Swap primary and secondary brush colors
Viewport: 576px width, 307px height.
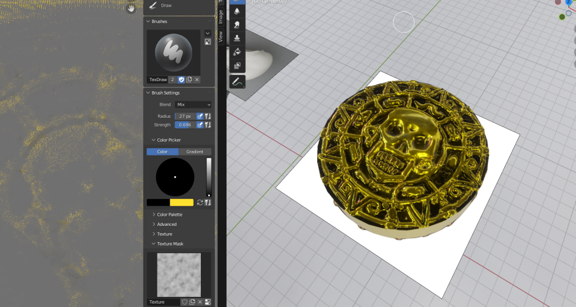pyautogui.click(x=200, y=203)
